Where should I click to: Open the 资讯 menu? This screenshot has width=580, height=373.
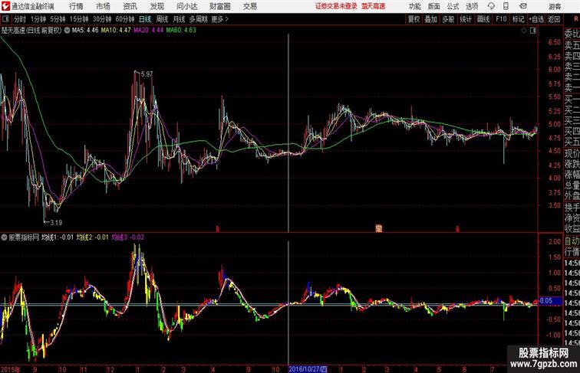[x=130, y=6]
